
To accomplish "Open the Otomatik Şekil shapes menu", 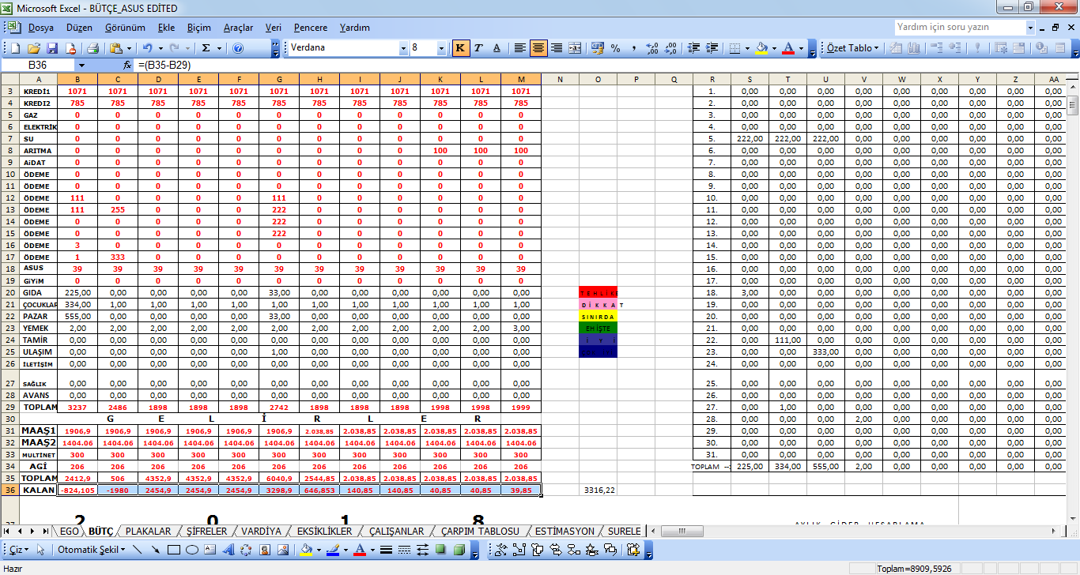I will point(91,549).
